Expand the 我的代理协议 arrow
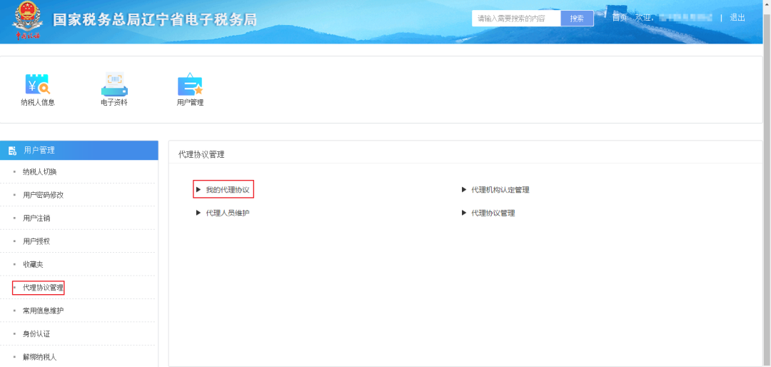771x367 pixels. 198,189
